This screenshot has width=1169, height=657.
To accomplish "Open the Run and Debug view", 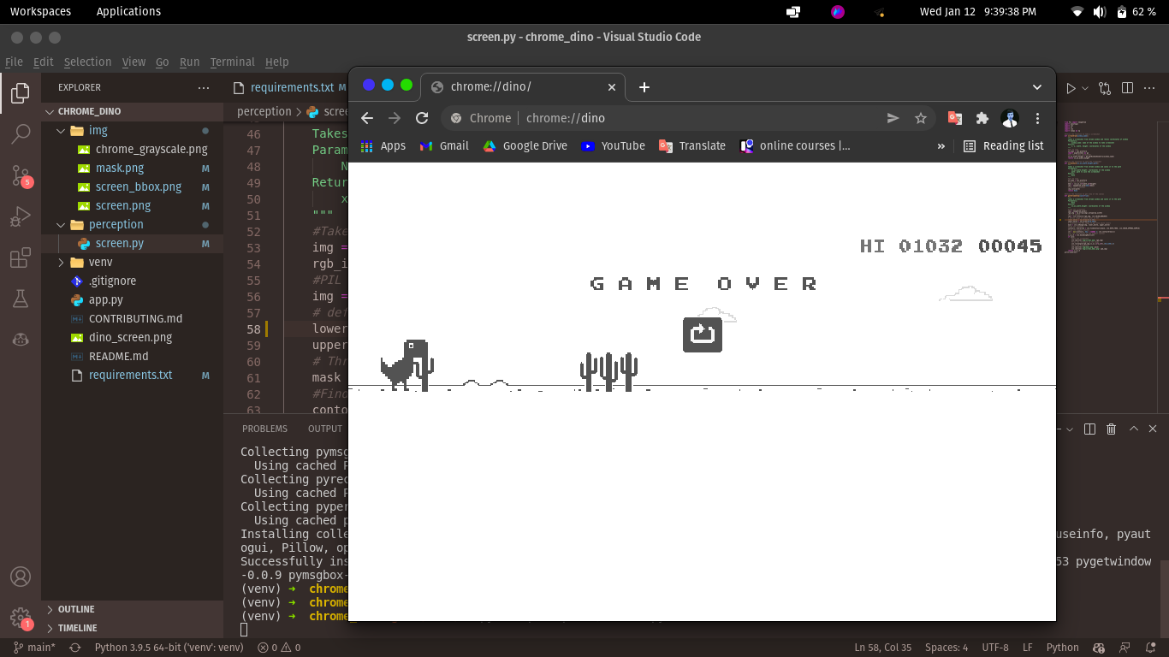I will tap(21, 217).
